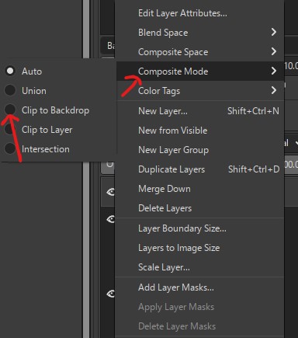
Task: Toggle eye icon beside Delete Layers entry
Action: point(110,219)
